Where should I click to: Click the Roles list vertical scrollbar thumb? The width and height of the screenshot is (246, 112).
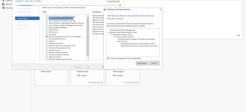[88, 36]
